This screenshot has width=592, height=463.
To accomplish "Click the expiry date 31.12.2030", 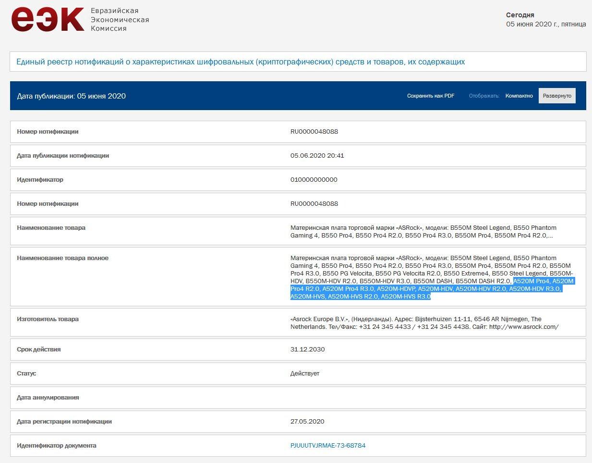I will tap(307, 349).
